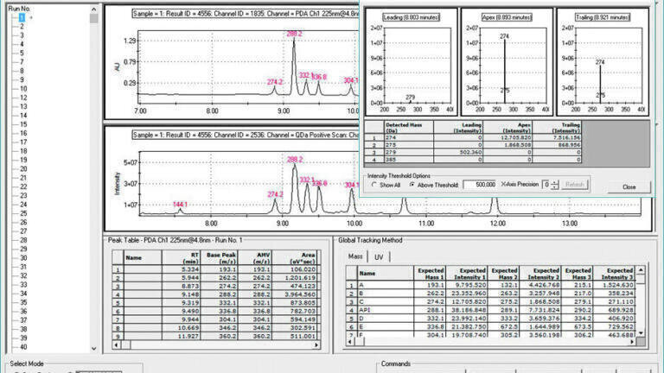664x373 pixels.
Task: Select Run No. 40 in the run list
Action: coord(22,347)
